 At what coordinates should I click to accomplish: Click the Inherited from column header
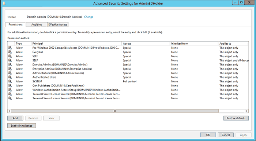[x=194, y=44]
